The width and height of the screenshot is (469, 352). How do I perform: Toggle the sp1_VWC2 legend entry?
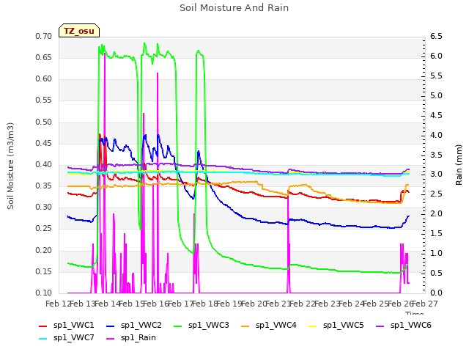(x=133, y=326)
